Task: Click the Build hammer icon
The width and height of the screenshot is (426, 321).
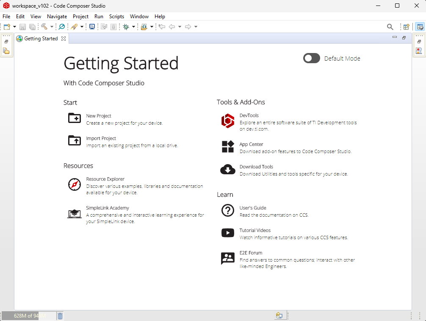Action: [x=44, y=27]
